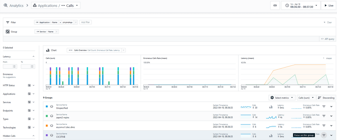Remove the Calls Overview chart chip

(123, 50)
